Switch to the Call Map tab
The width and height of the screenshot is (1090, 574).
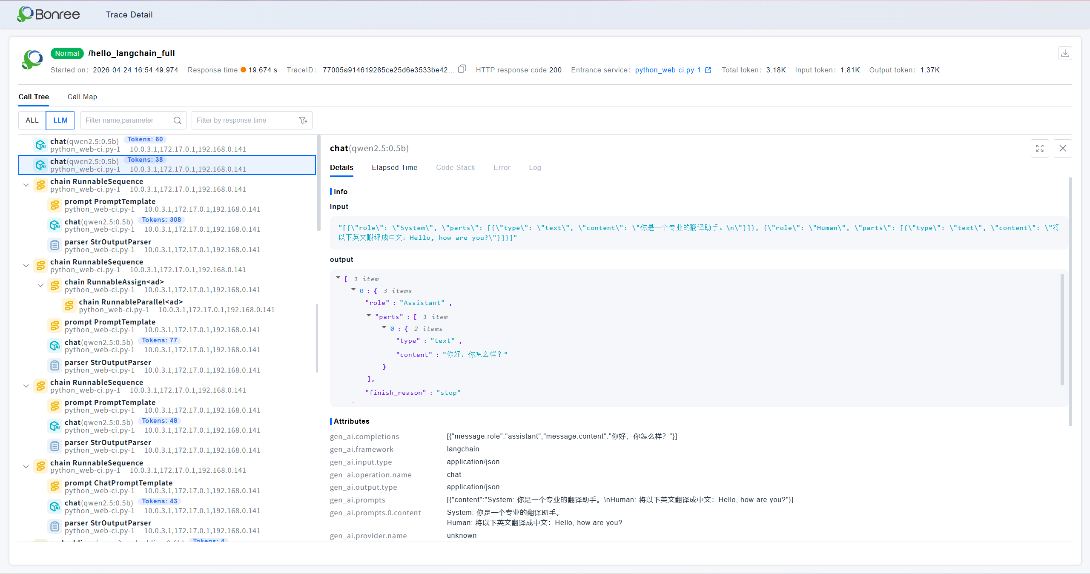tap(82, 97)
